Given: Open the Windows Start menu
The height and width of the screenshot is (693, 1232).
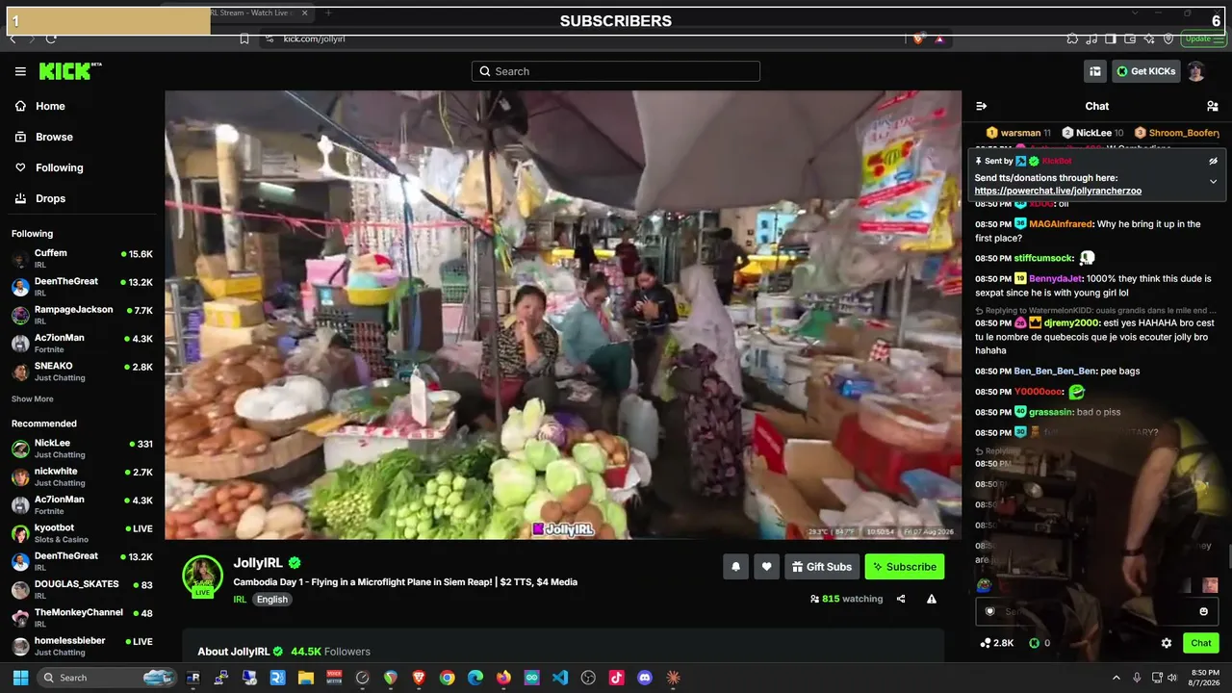Looking at the screenshot, I should point(20,678).
